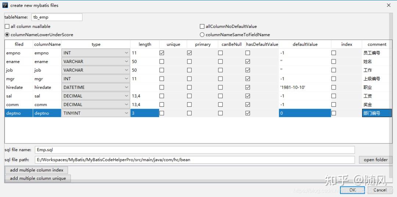Select defaultValue cell 0 for deptno
Screen dimensions: 397x197
click(305, 113)
